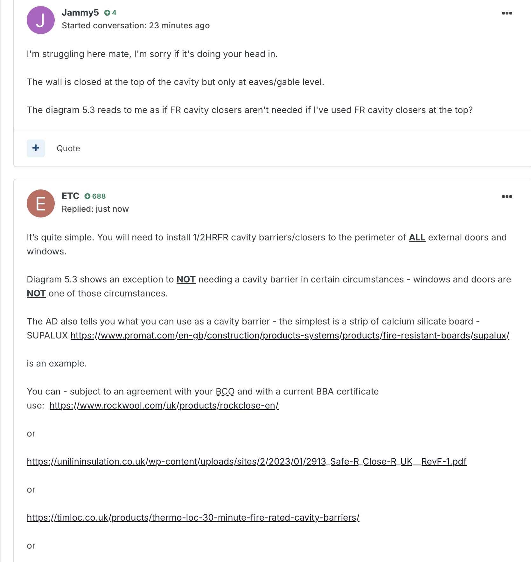Click the 'Replied: just now' timestamp
Screen dimensions: 531x562
112,209
